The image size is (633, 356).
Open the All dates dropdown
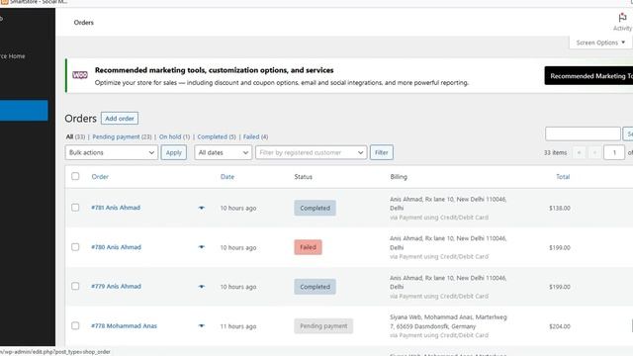(x=224, y=152)
